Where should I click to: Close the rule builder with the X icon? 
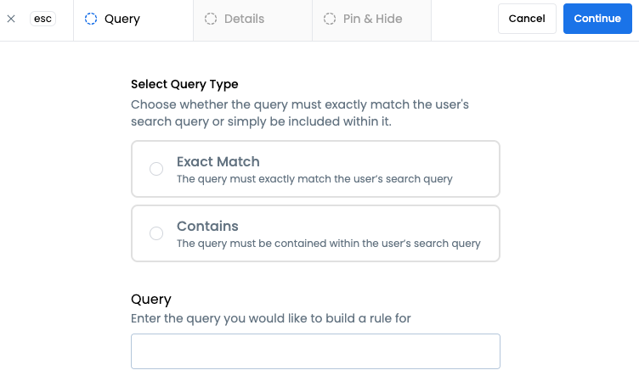(x=11, y=19)
